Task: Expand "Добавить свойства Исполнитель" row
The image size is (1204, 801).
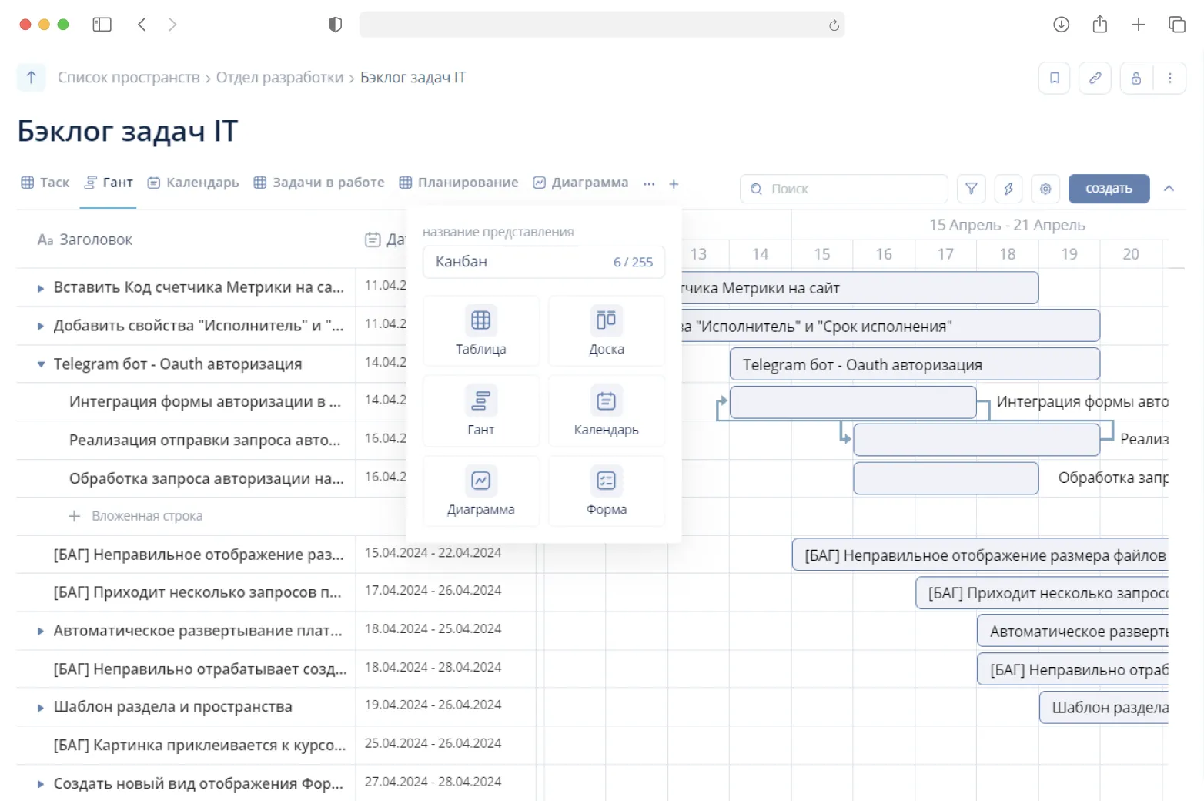Action: pos(41,327)
